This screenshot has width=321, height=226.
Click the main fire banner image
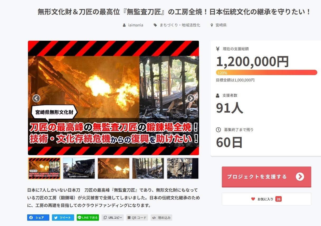click(x=113, y=98)
